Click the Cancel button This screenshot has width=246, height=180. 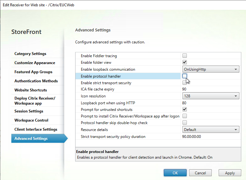pyautogui.click(x=200, y=173)
